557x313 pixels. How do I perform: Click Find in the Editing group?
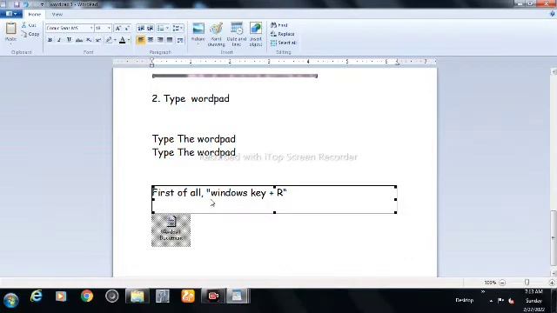[279, 25]
